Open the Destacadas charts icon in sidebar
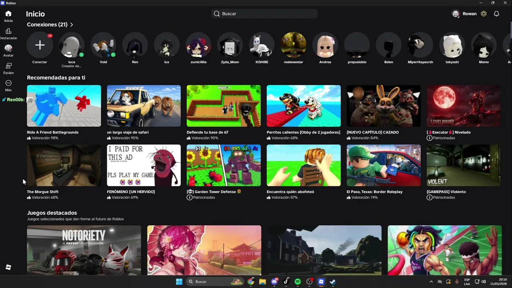512x288 pixels. tap(8, 31)
